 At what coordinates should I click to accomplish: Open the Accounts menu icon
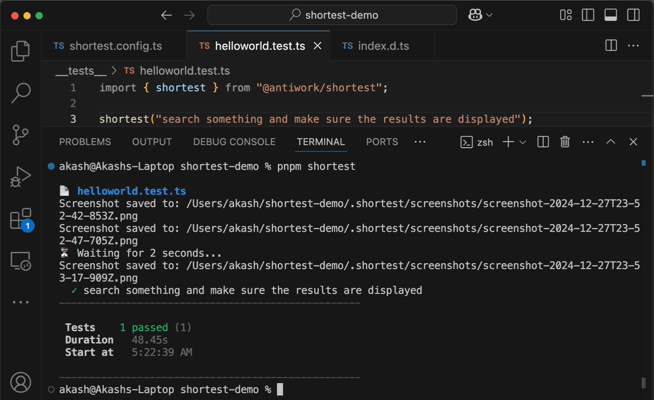click(21, 382)
